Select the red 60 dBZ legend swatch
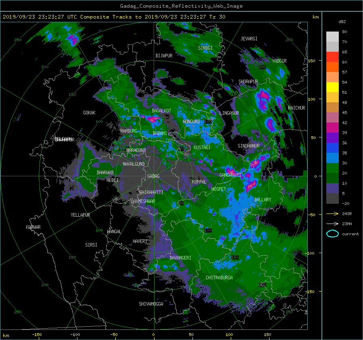 332,57
